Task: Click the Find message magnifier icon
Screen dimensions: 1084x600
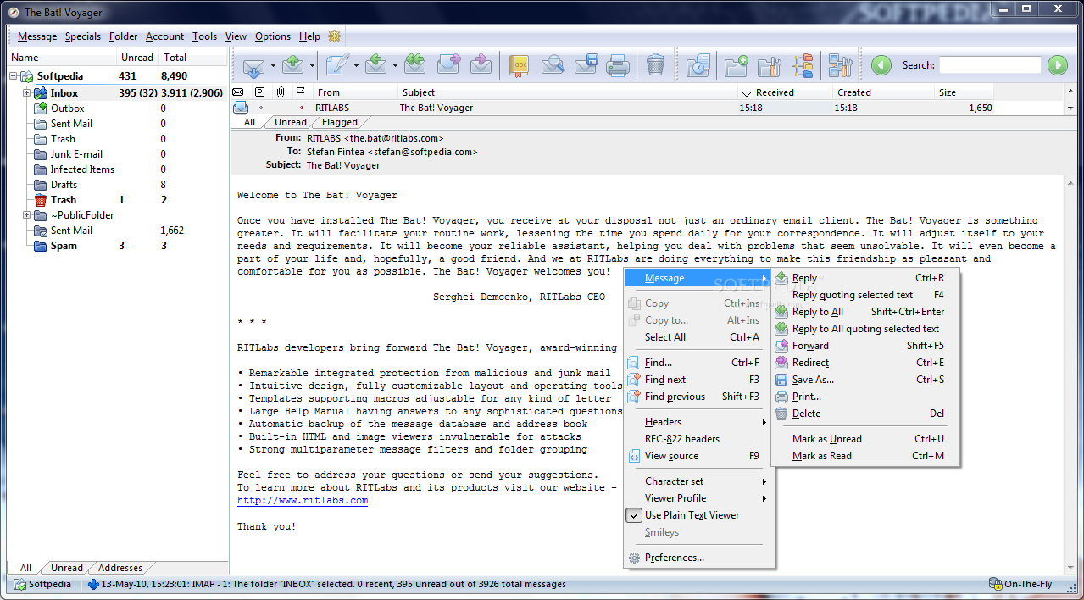Action: pos(553,65)
